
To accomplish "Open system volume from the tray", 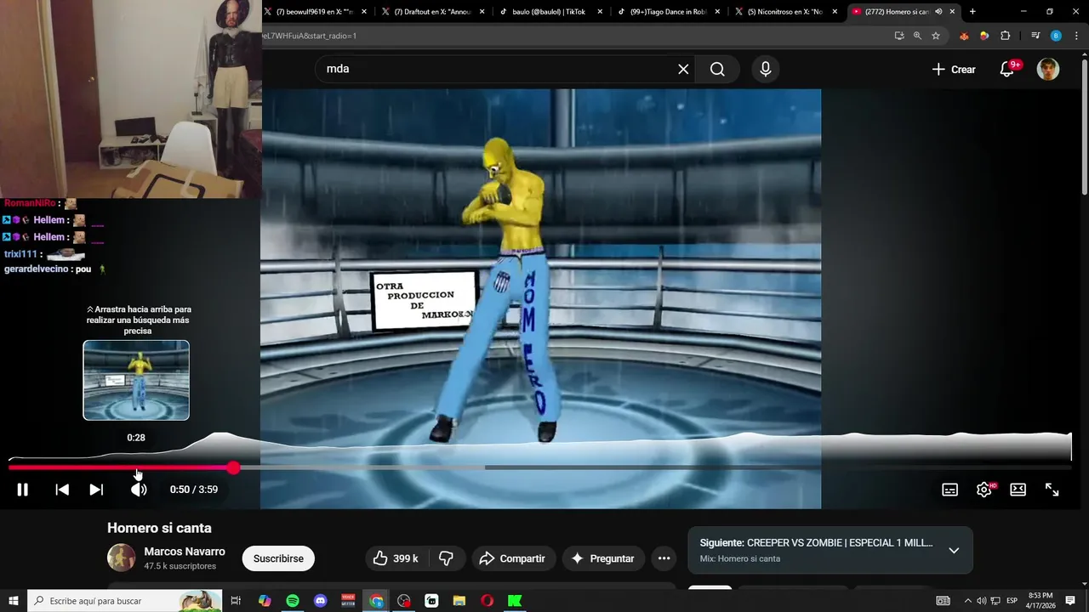I will click(x=981, y=601).
